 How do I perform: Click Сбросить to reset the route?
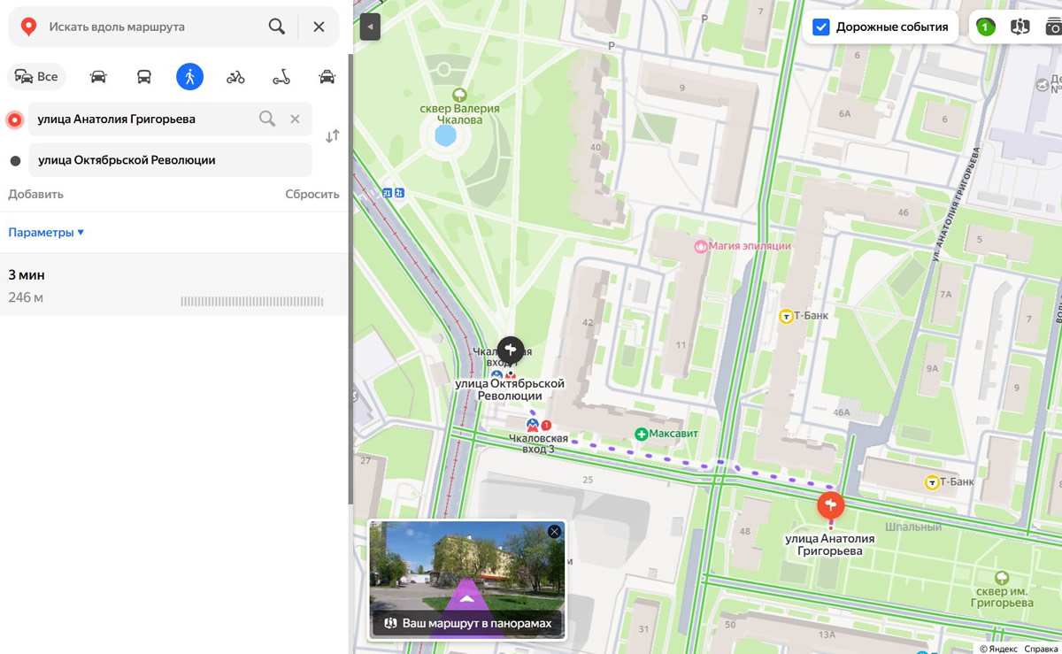point(312,195)
